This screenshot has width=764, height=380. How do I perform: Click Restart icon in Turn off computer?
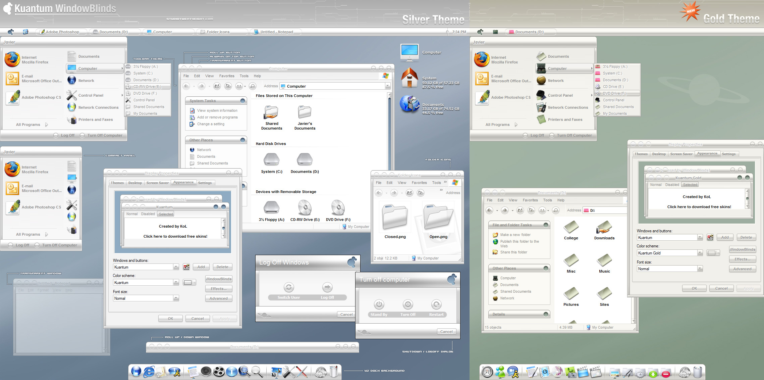click(x=436, y=304)
